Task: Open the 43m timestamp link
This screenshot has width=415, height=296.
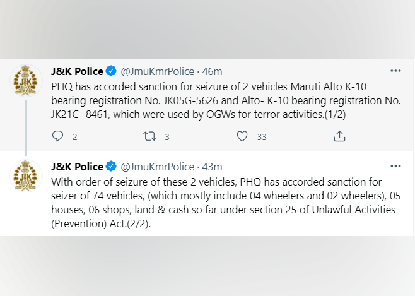Action: [212, 167]
